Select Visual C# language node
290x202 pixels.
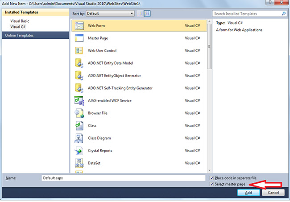[18, 27]
